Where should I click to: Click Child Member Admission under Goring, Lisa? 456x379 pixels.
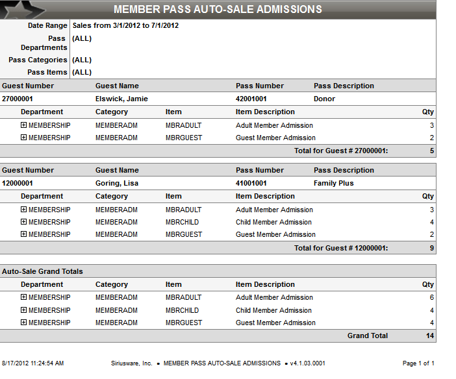pos(273,222)
